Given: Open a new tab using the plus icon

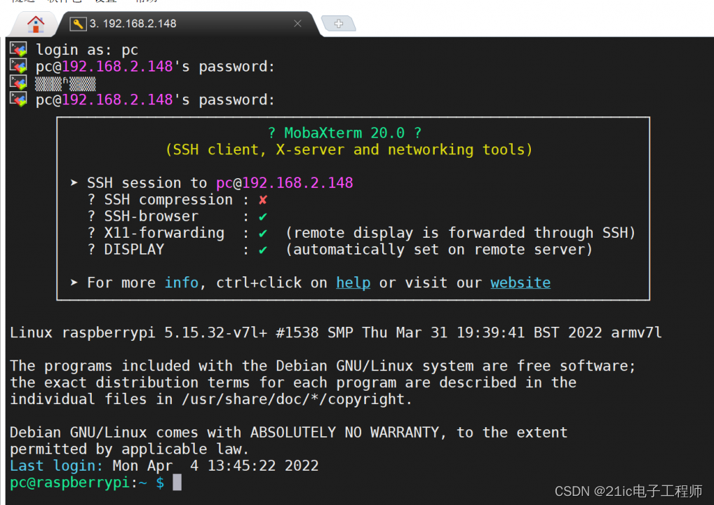Looking at the screenshot, I should 339,23.
